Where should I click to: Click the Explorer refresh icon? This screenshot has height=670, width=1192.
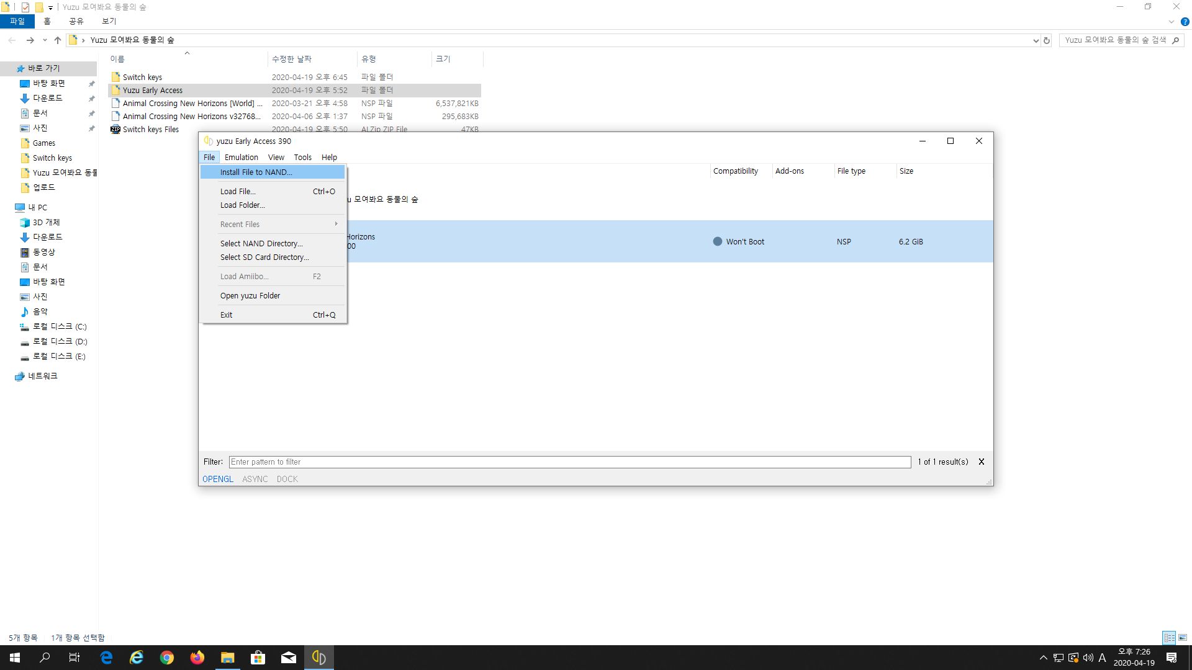pos(1047,40)
